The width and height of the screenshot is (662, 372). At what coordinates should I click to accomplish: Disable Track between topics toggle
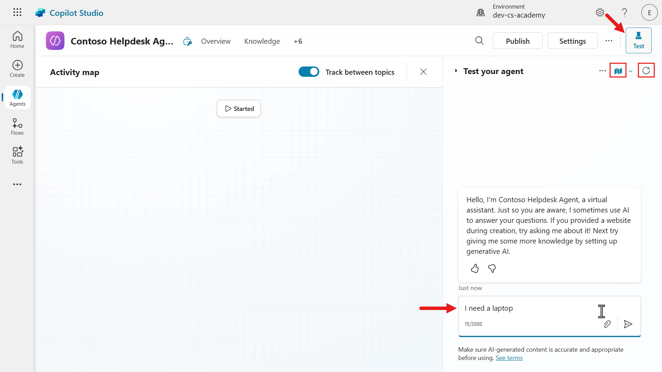(x=309, y=72)
